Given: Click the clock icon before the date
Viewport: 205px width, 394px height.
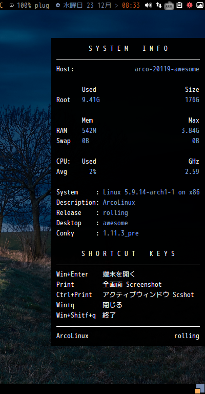Looking at the screenshot, I should pyautogui.click(x=58, y=5).
